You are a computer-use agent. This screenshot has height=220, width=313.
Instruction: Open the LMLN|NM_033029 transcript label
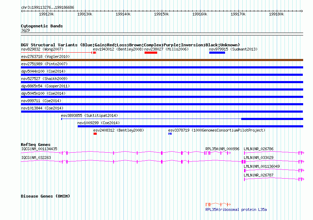[x=258, y=158]
